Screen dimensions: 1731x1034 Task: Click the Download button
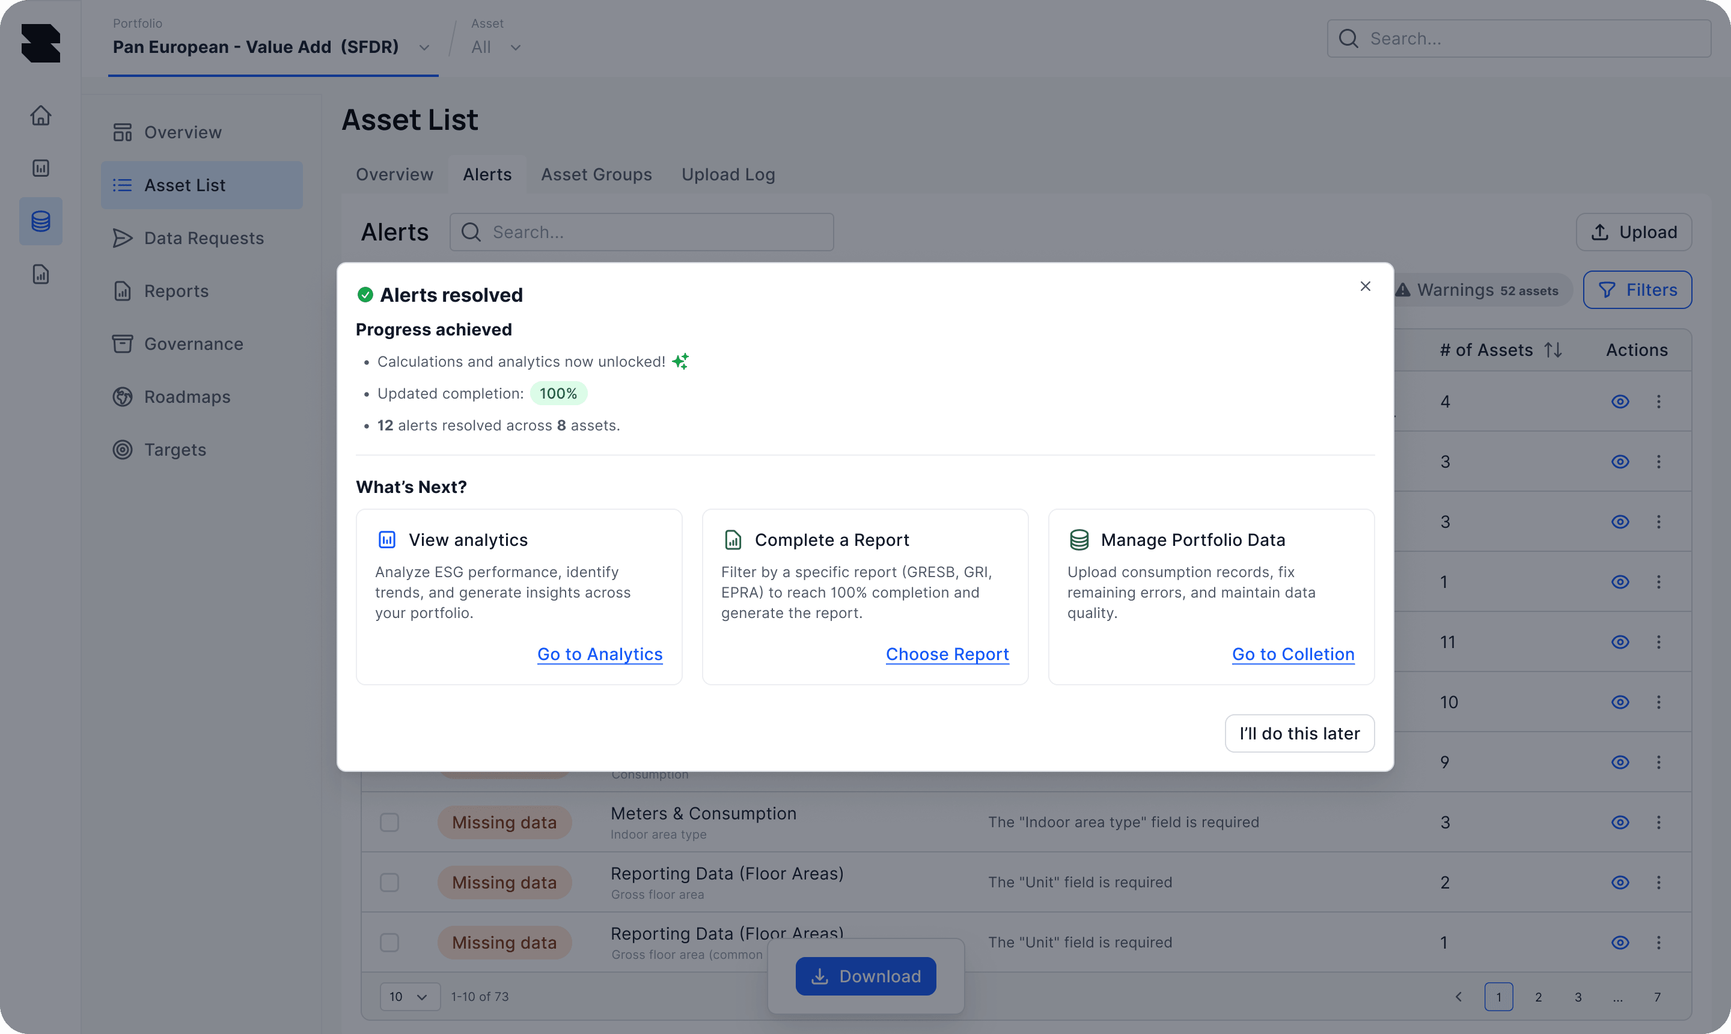(866, 976)
